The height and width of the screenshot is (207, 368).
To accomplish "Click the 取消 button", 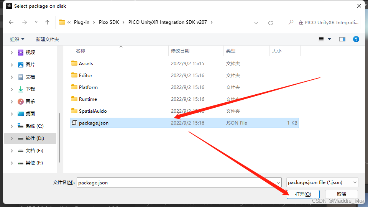I will click(342, 194).
